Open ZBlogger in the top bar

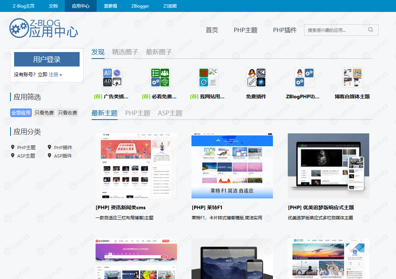coord(140,6)
